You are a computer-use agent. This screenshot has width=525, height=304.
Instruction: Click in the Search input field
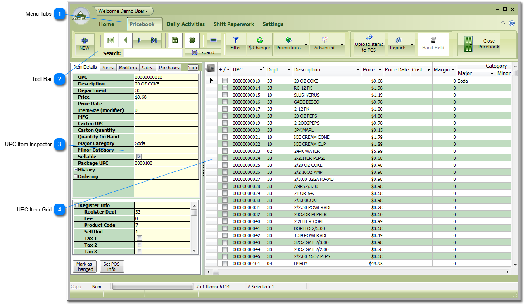pos(152,53)
